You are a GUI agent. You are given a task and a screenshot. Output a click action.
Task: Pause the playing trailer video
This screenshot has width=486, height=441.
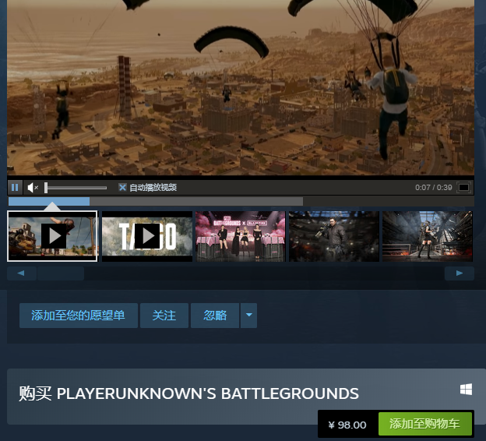tap(15, 187)
